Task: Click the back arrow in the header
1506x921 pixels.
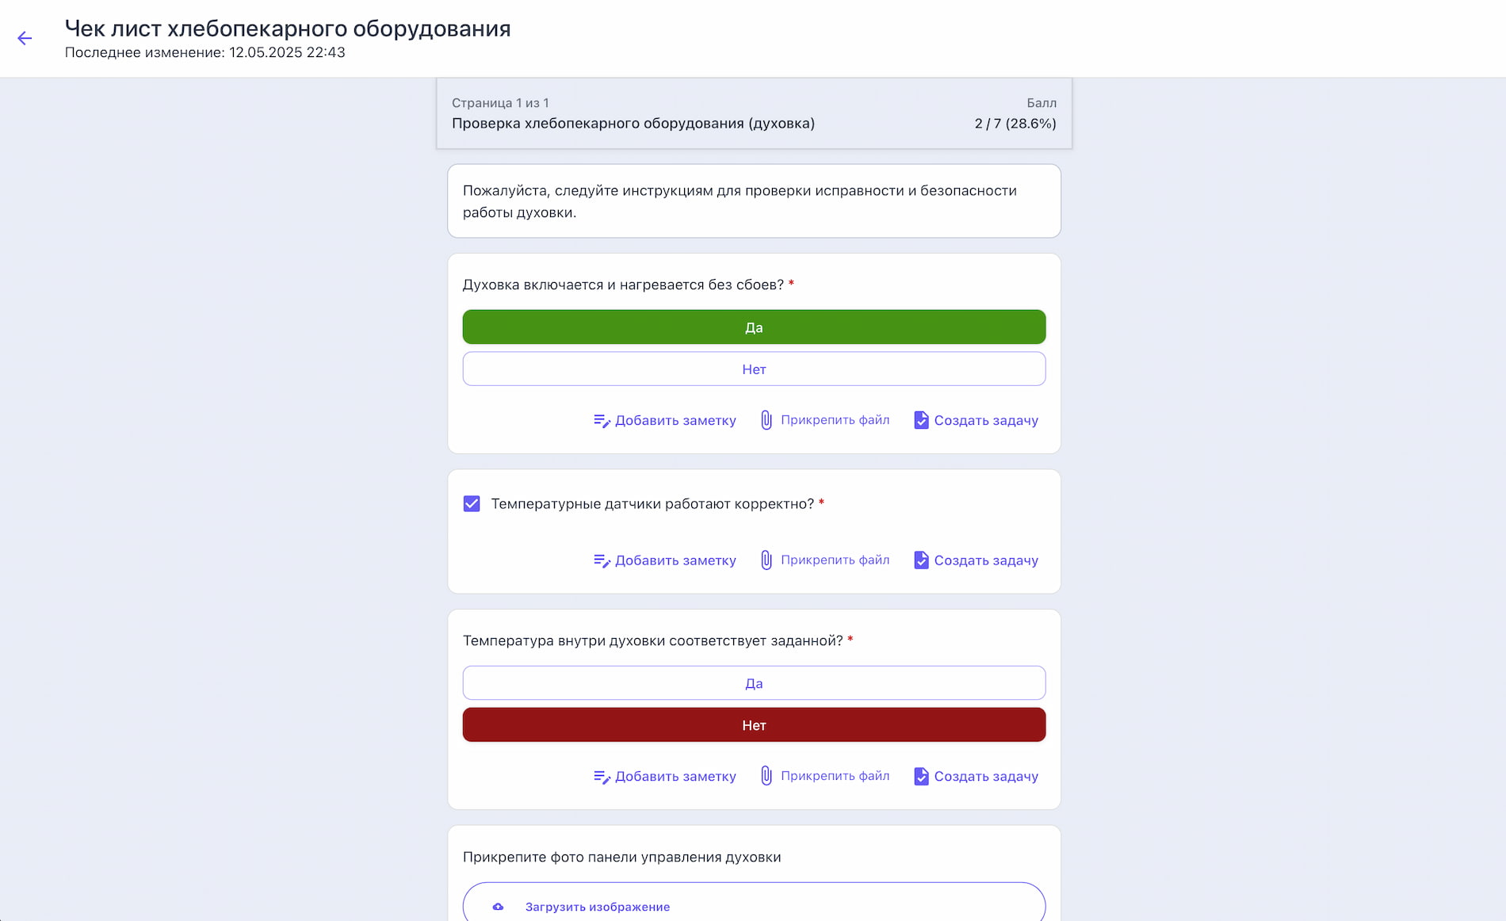Action: 25,37
